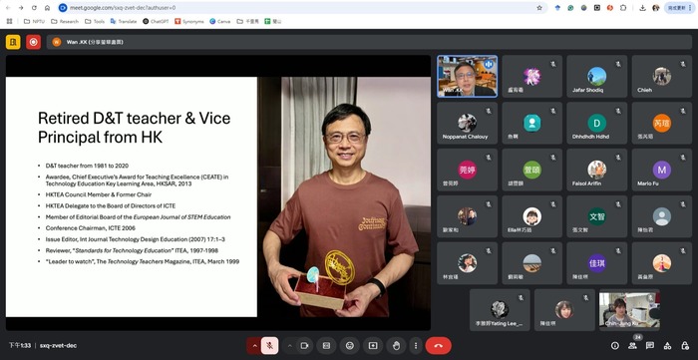Open audio settings arrow beside microphone
This screenshot has width=698, height=360.
(x=254, y=346)
